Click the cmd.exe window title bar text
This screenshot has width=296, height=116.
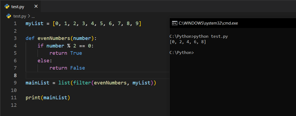[x=208, y=23]
